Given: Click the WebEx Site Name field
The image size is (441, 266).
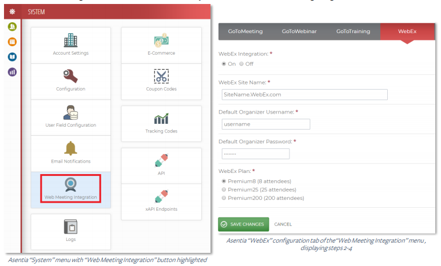Looking at the screenshot, I should [305, 95].
